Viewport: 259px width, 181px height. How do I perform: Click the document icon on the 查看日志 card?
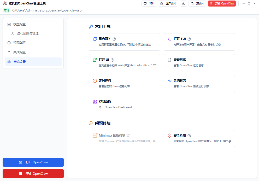point(170,60)
